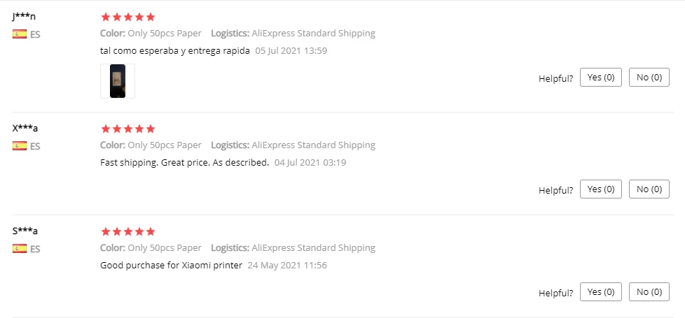Vote No on the Xiaomi printer review

coord(649,292)
